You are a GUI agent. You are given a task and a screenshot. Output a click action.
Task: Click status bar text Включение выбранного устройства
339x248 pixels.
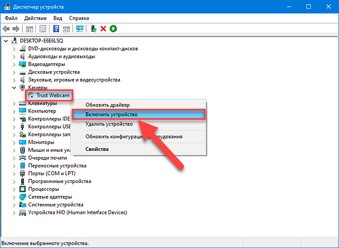[45, 243]
